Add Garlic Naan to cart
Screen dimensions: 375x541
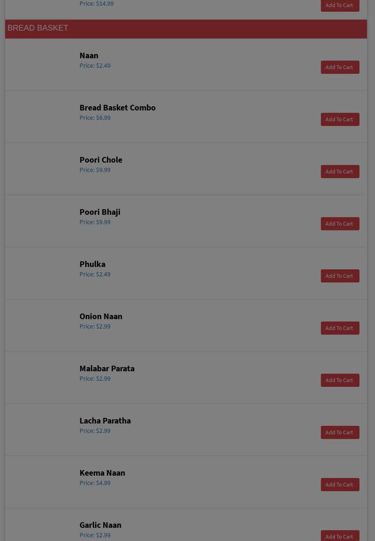(x=340, y=536)
